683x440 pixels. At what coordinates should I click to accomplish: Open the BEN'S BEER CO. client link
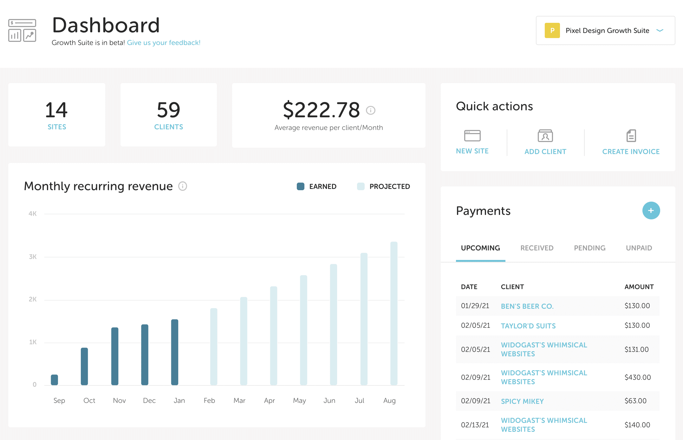point(527,306)
